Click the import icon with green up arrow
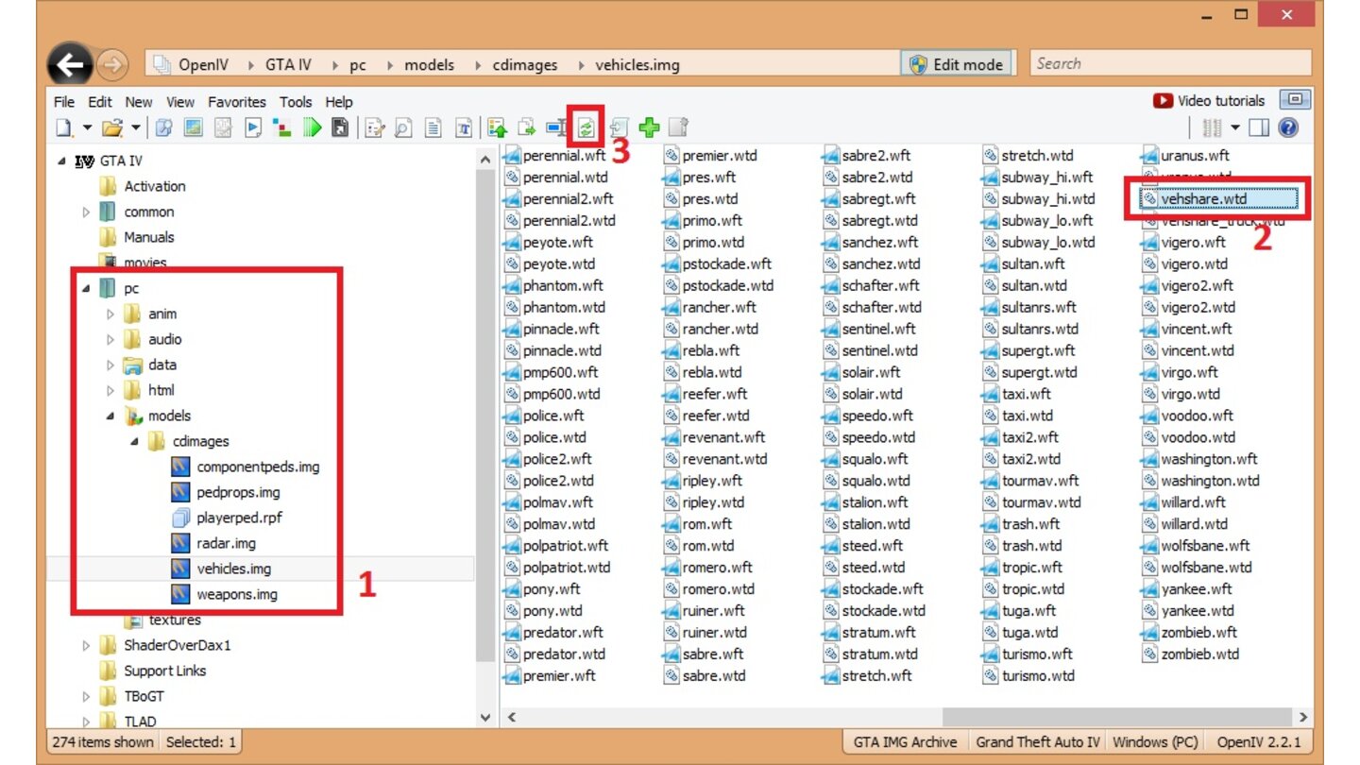The image size is (1360, 765). click(498, 127)
